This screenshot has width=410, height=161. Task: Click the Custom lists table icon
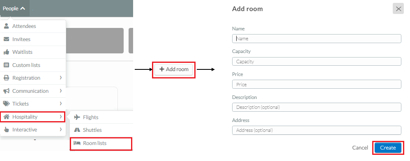coord(6,65)
